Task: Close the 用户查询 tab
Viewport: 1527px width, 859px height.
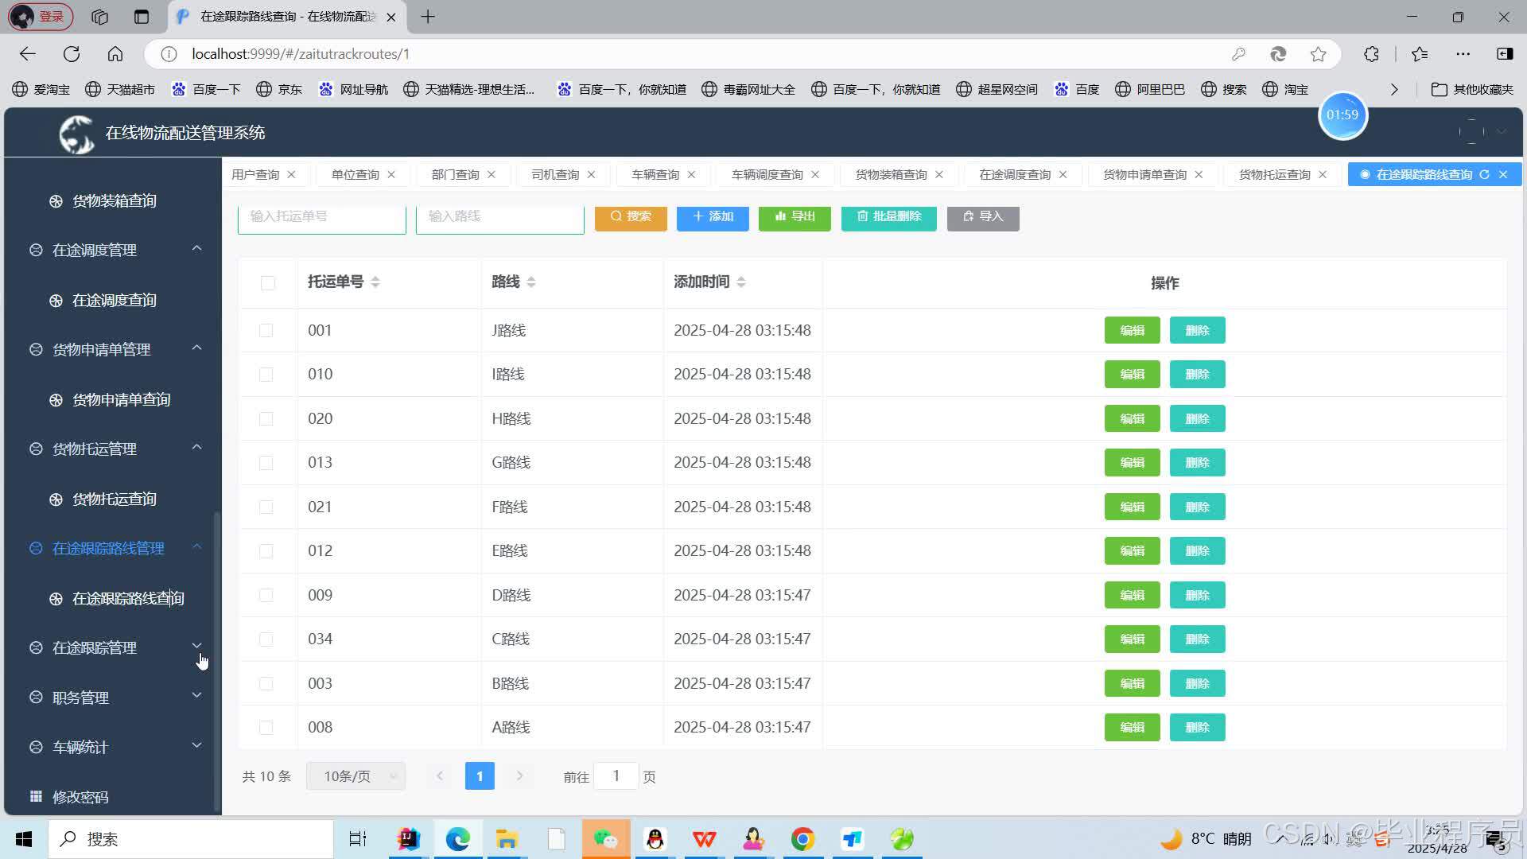Action: pos(291,174)
